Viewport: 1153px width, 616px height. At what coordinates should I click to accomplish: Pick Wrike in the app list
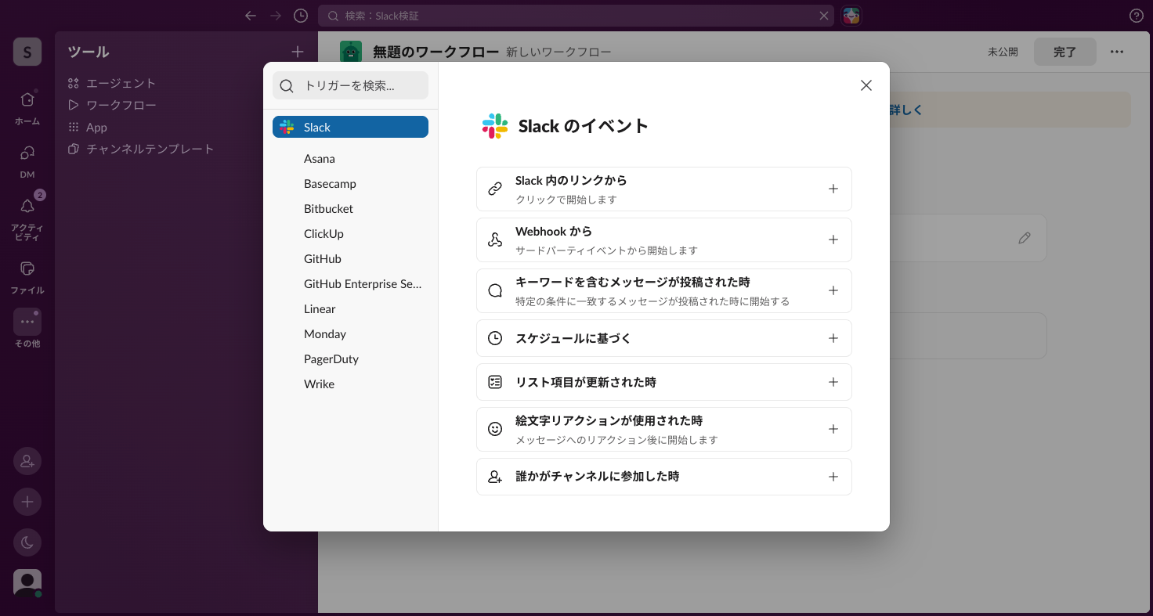[319, 384]
